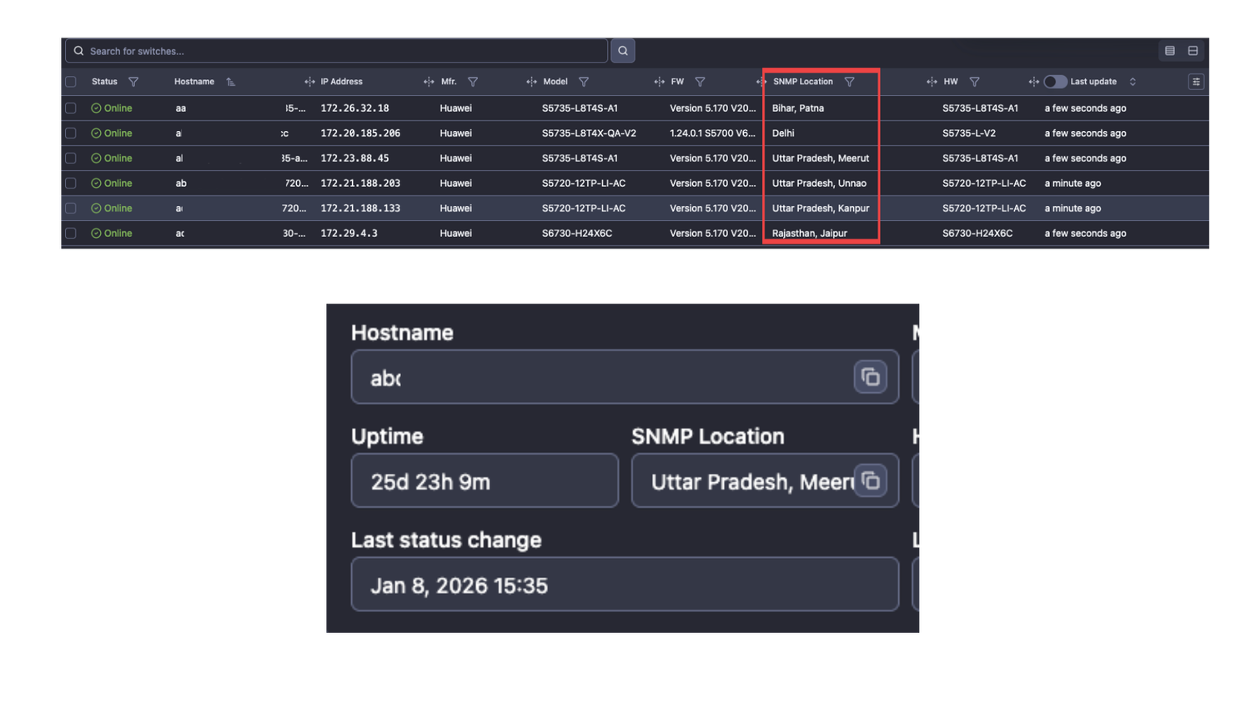Check the row for 172.21.188.203

pos(71,184)
